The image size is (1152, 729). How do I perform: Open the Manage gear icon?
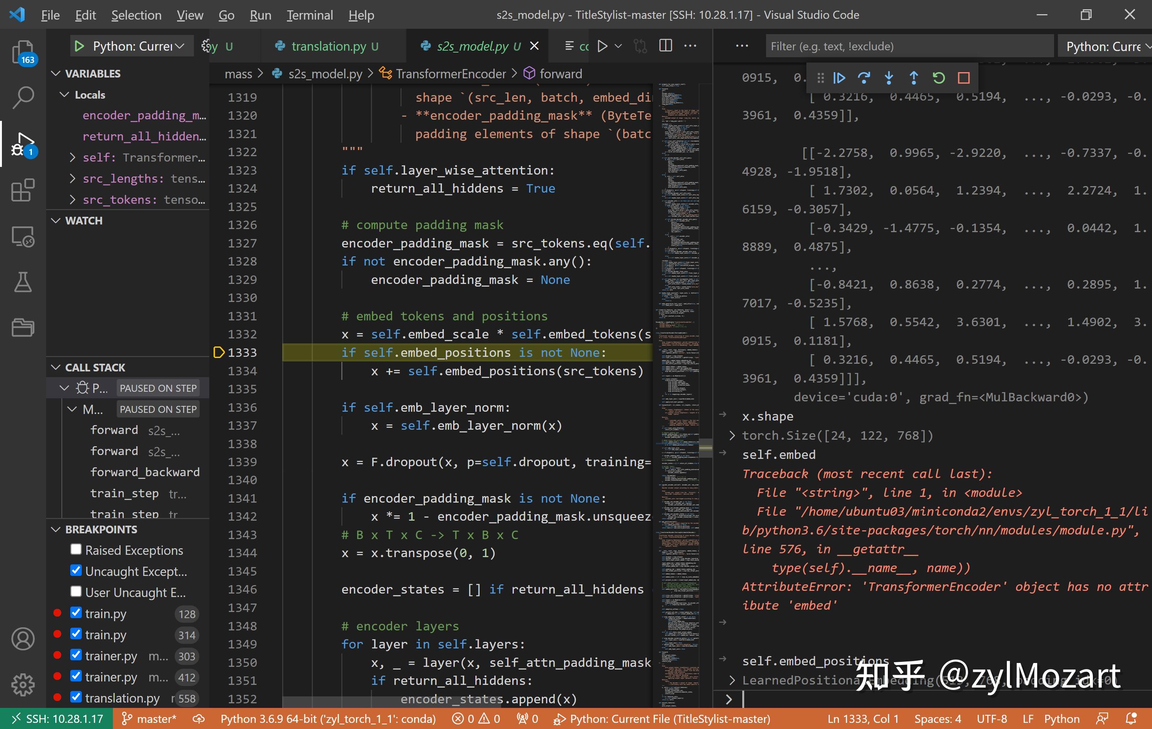(23, 685)
